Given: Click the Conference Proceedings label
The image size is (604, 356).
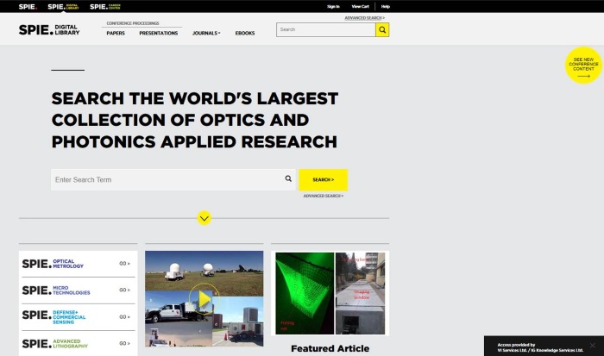Looking at the screenshot, I should point(133,23).
